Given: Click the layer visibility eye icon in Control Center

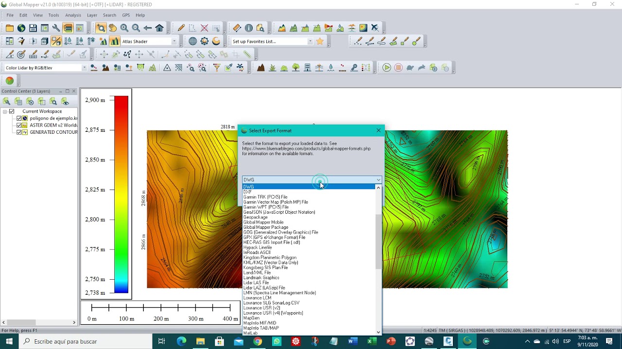Looking at the screenshot, I should (x=65, y=101).
